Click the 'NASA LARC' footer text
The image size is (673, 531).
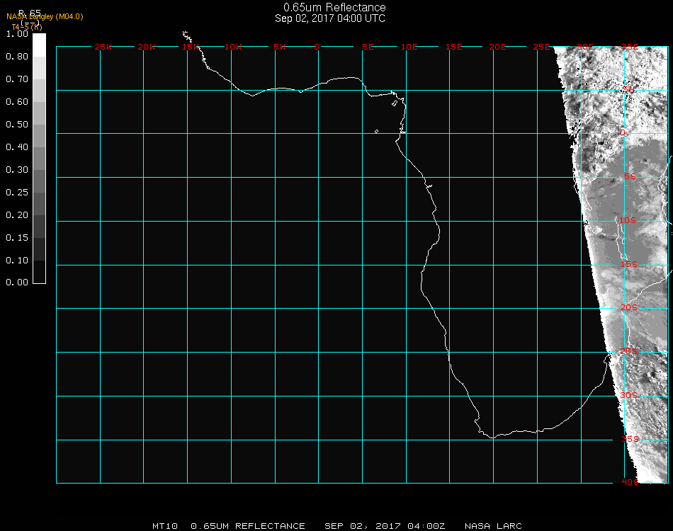[493, 526]
